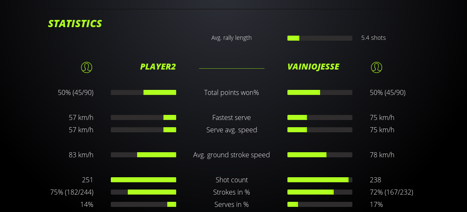
Task: Click VAINIOJESSE's 72% (167/232) strokes value
Action: [x=391, y=192]
